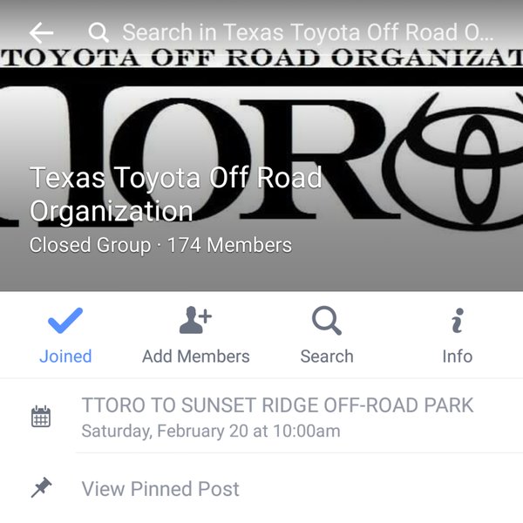Image resolution: width=523 pixels, height=523 pixels.
Task: Select the Search label under magnifier
Action: coord(327,357)
